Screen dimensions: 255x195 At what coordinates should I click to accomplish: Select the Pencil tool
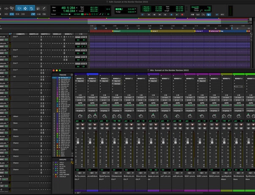click(44, 8)
